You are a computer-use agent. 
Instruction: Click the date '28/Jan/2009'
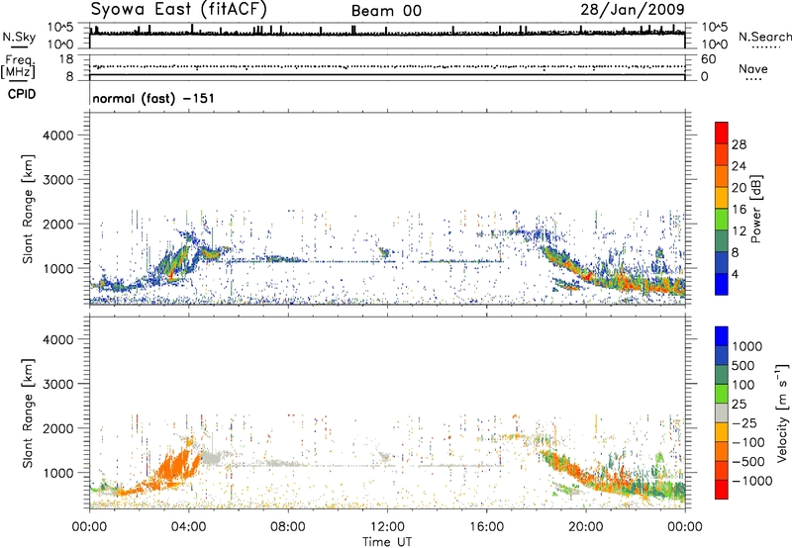633,9
